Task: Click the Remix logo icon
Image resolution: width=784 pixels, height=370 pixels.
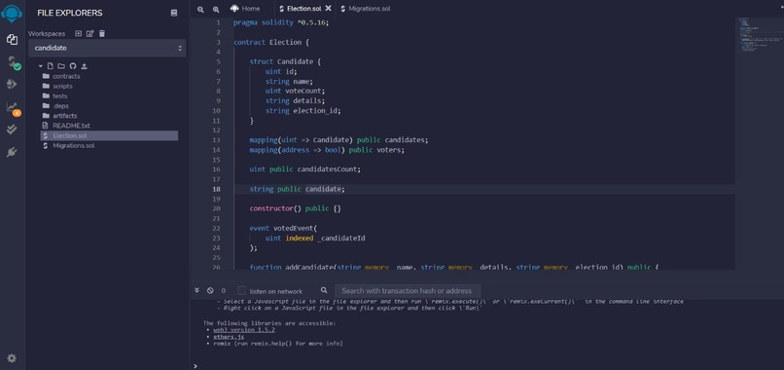Action: [x=12, y=13]
